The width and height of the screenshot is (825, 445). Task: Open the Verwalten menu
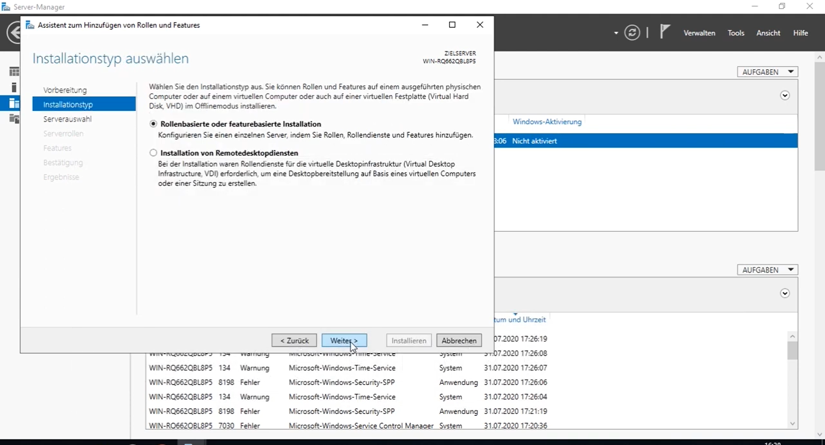(699, 33)
